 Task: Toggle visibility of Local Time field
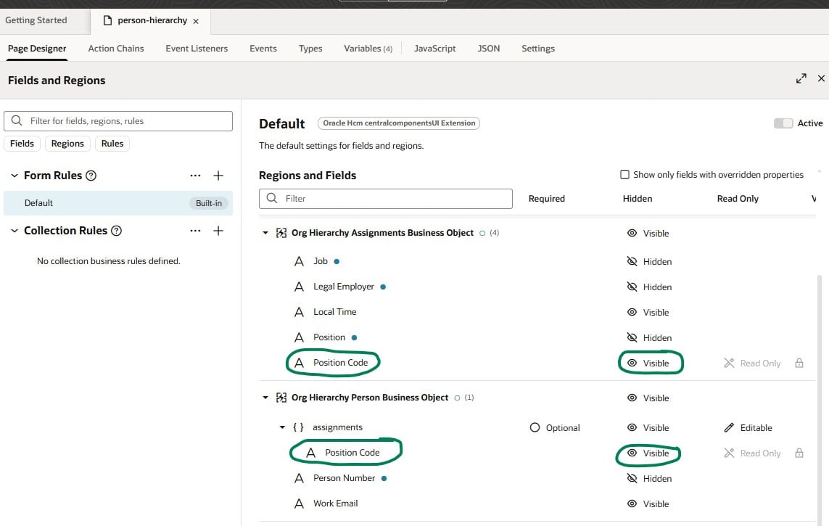click(x=648, y=313)
